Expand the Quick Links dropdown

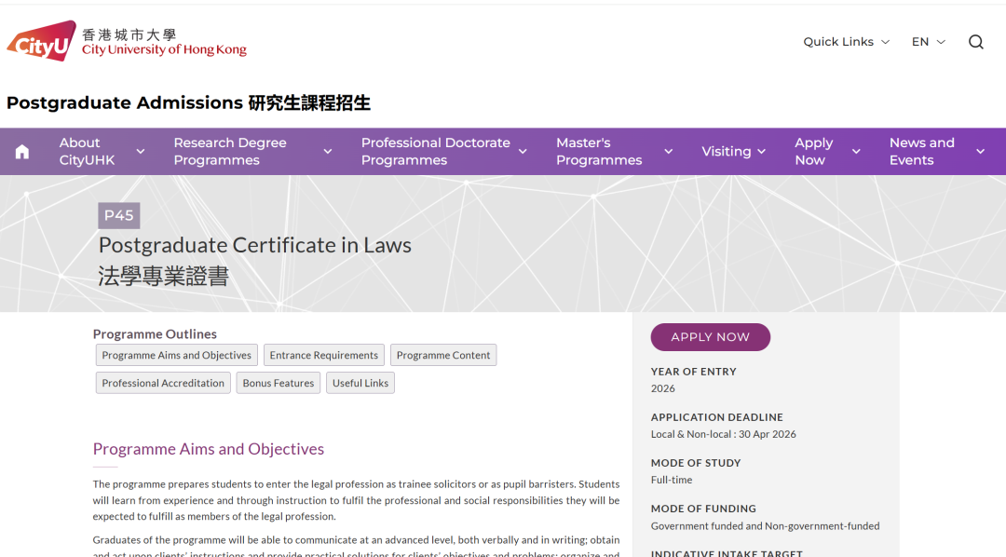[x=846, y=42]
